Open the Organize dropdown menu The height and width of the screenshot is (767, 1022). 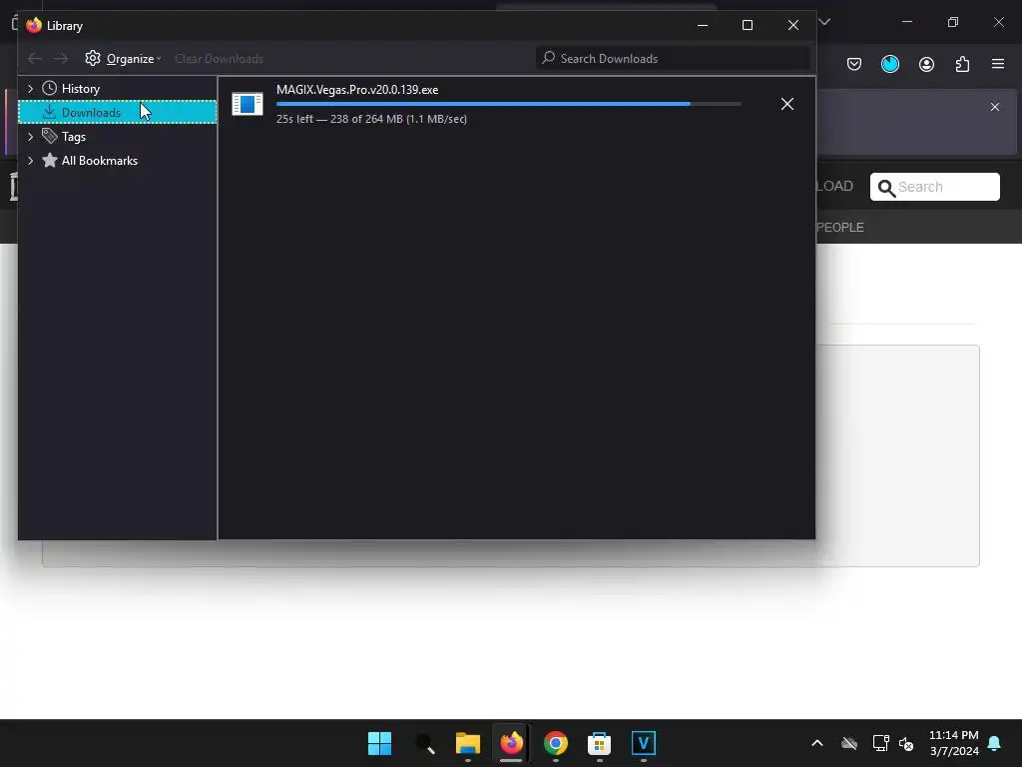123,59
